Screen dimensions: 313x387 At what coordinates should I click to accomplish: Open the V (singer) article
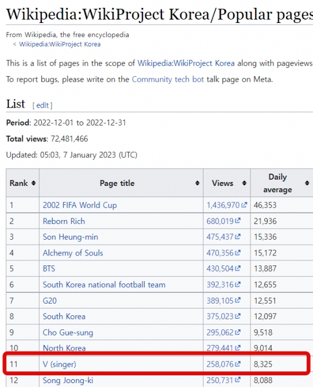click(x=59, y=364)
